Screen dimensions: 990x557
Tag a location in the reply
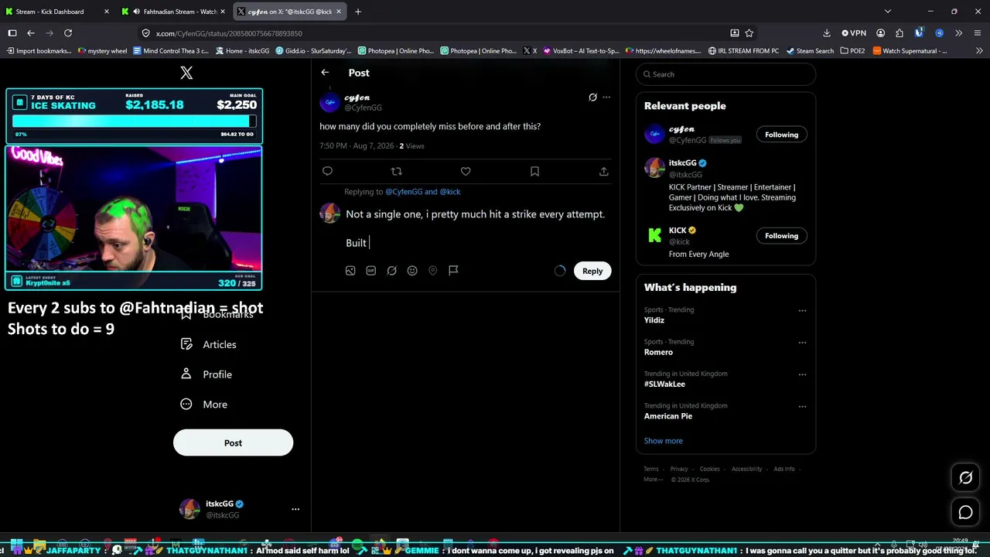tap(433, 271)
